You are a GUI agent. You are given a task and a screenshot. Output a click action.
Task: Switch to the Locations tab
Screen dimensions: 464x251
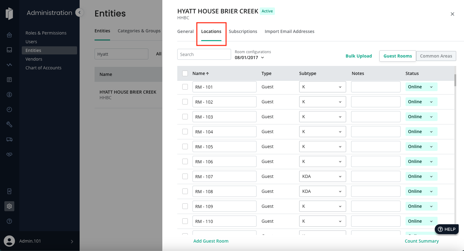point(211,31)
